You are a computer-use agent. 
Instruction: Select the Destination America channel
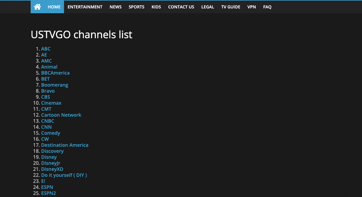65,145
